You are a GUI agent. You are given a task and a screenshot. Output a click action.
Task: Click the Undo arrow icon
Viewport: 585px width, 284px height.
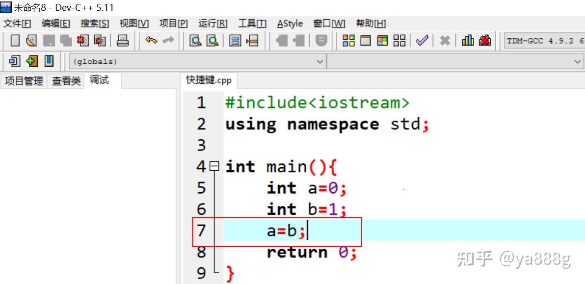(x=151, y=40)
